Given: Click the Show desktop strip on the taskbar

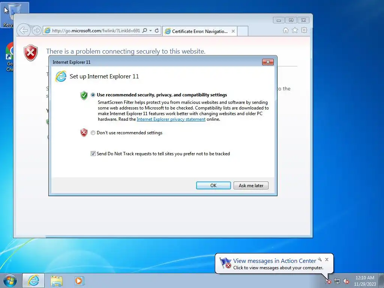Looking at the screenshot, I should point(381,280).
